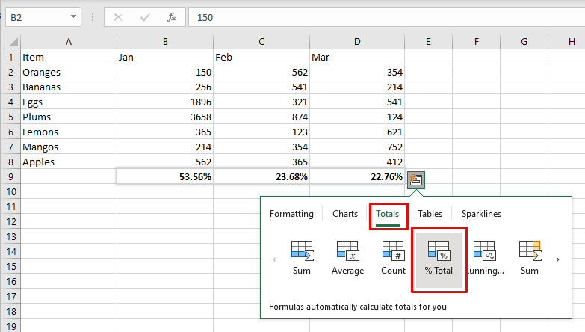585x332 pixels.
Task: Click the Sum totals icon
Action: point(301,258)
